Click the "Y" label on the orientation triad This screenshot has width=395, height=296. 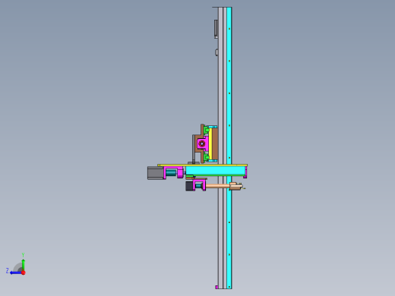click(x=23, y=255)
